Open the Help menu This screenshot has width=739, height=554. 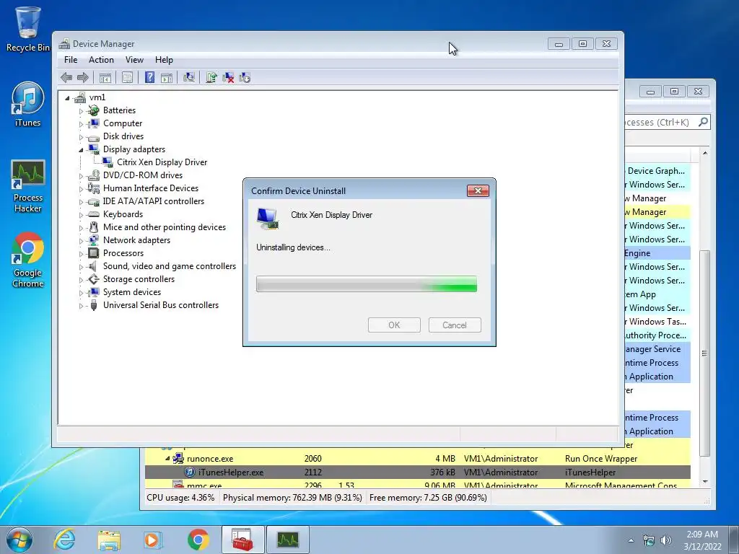(x=164, y=60)
